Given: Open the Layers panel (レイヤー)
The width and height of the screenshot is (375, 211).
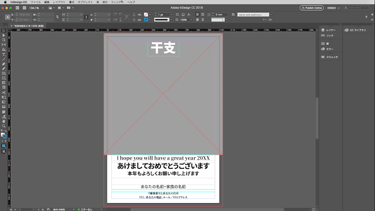Looking at the screenshot, I should (x=329, y=30).
